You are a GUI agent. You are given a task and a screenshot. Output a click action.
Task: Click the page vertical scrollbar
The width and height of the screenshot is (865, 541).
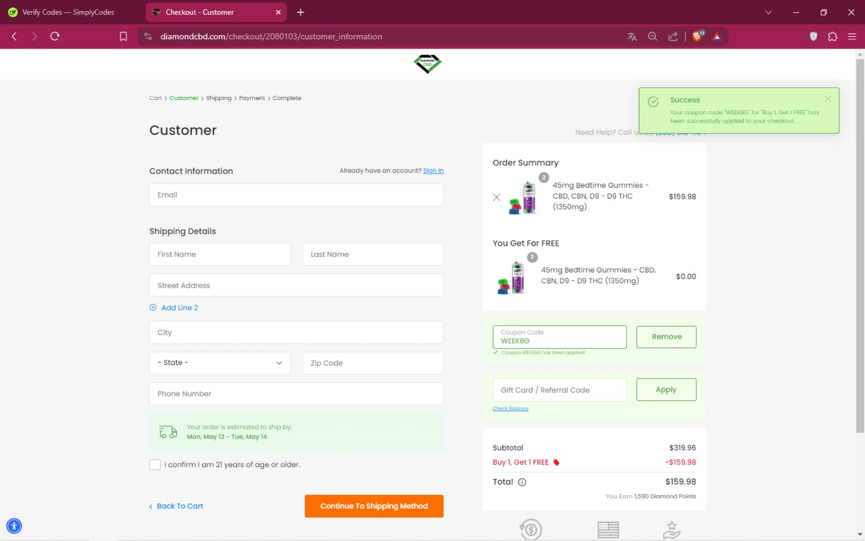coord(860,246)
